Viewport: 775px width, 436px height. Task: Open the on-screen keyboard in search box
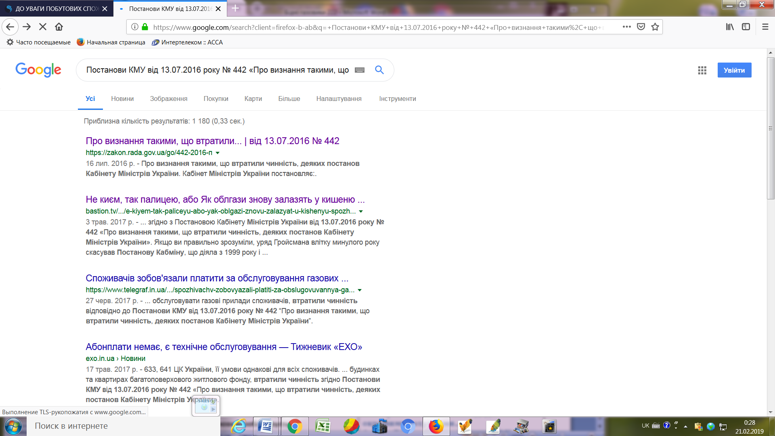[x=360, y=70]
